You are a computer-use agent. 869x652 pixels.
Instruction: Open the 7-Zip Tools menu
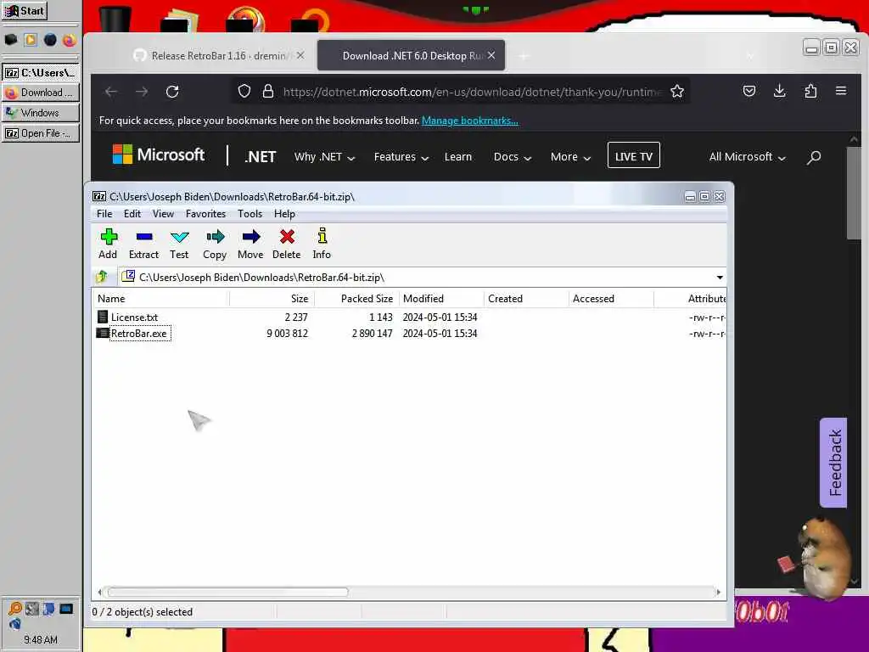pyautogui.click(x=249, y=214)
